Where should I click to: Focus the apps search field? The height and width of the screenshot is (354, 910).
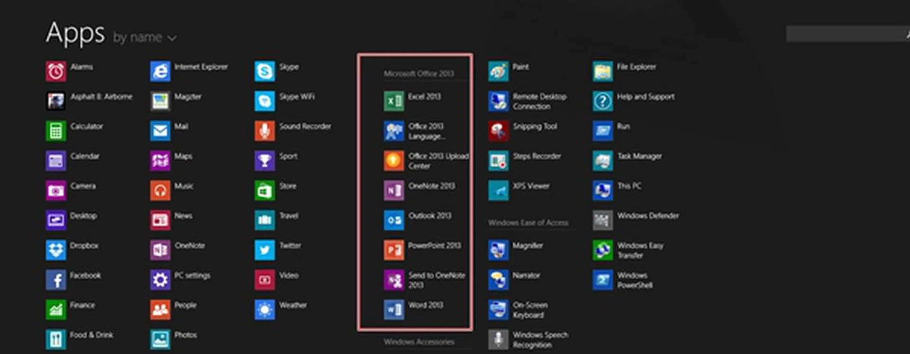[848, 34]
